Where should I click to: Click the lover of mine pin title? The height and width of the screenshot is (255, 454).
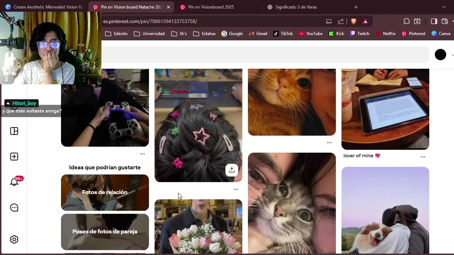pos(362,155)
